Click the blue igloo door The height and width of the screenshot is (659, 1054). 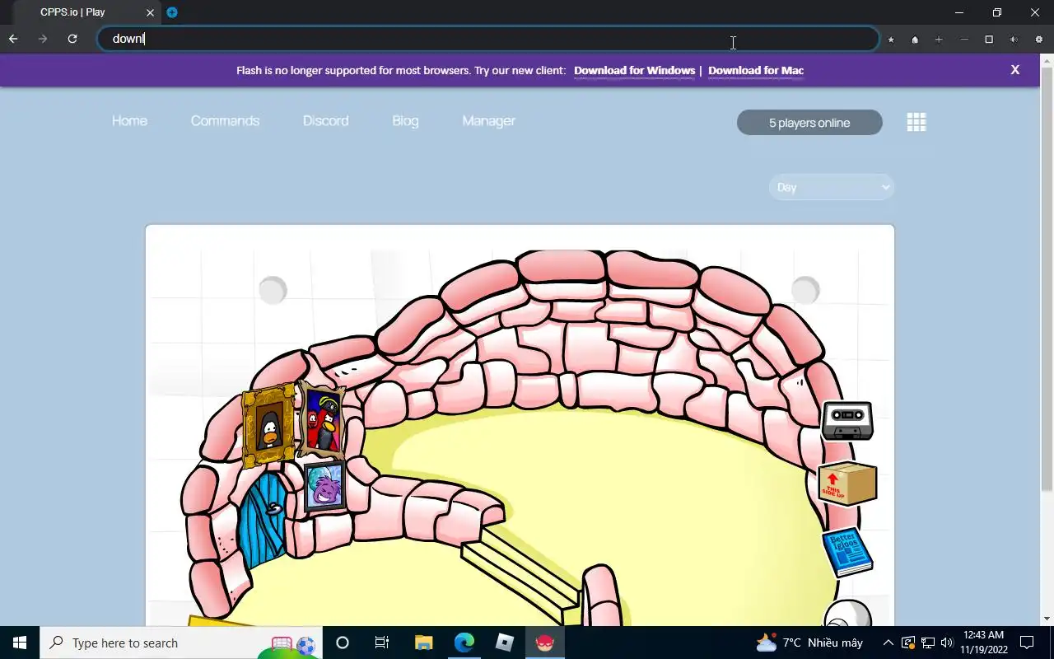(x=263, y=519)
